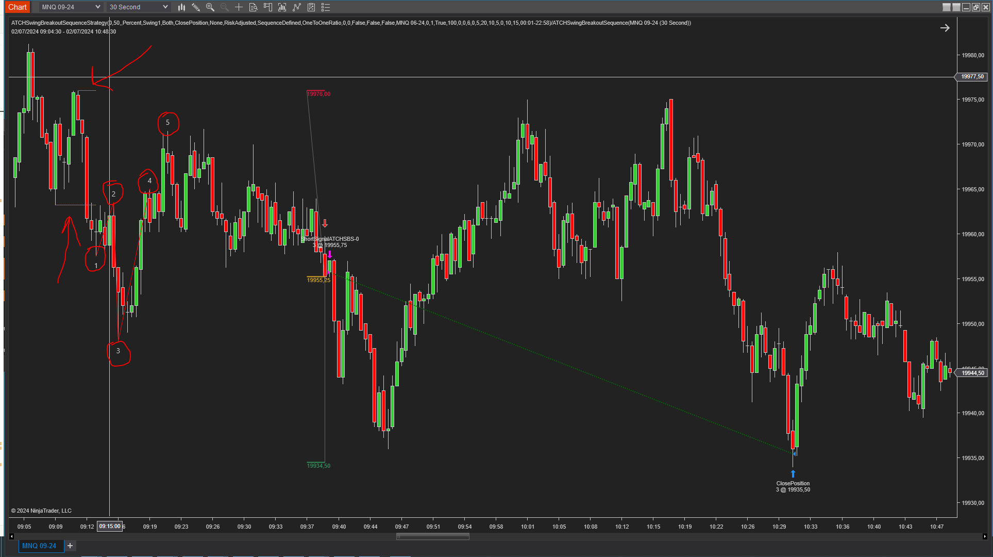Click the first grey link button in title bar
The image size is (993, 557).
click(x=947, y=7)
